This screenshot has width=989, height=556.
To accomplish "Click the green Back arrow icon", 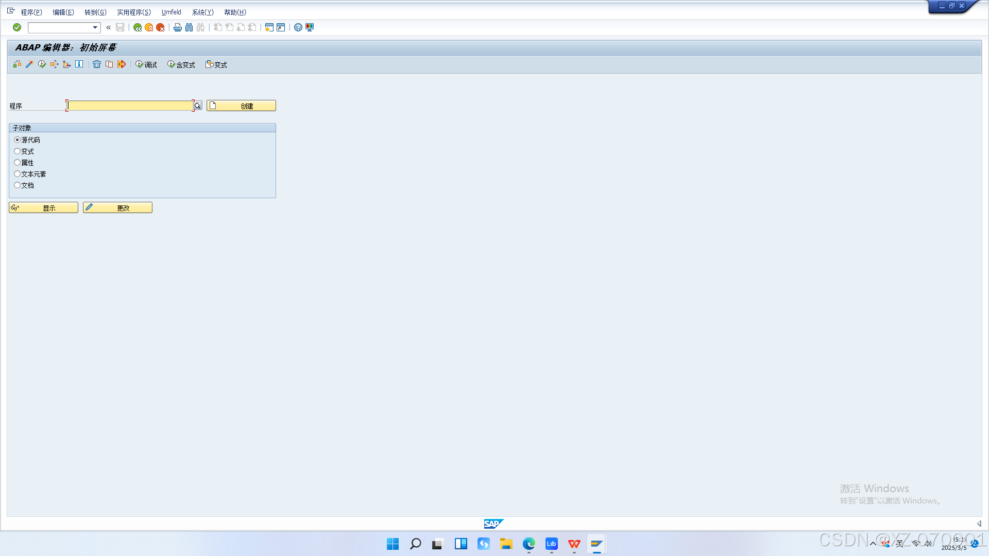I will pyautogui.click(x=138, y=27).
